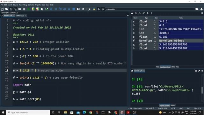The image size is (204, 115).
Task: Import data in Variable explorer
Action: tap(132, 13)
